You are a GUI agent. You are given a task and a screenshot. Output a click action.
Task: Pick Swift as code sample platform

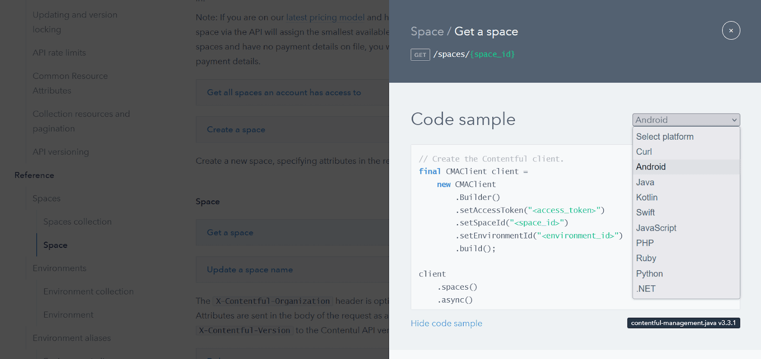[x=645, y=213]
